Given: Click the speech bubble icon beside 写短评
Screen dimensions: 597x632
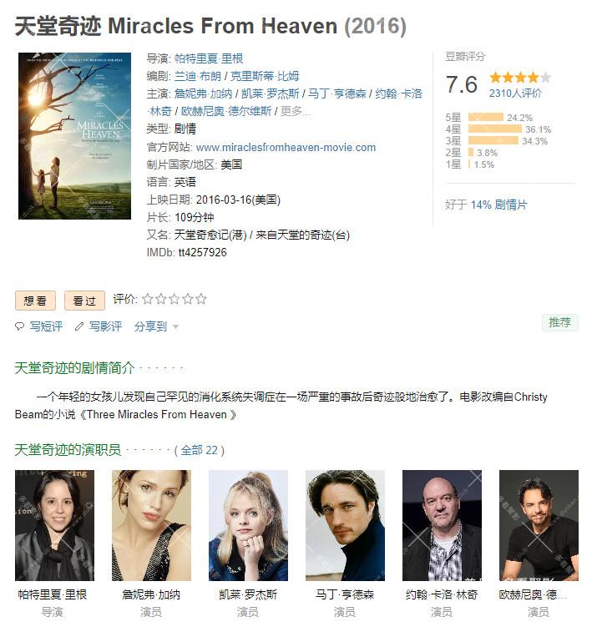Looking at the screenshot, I should [19, 326].
